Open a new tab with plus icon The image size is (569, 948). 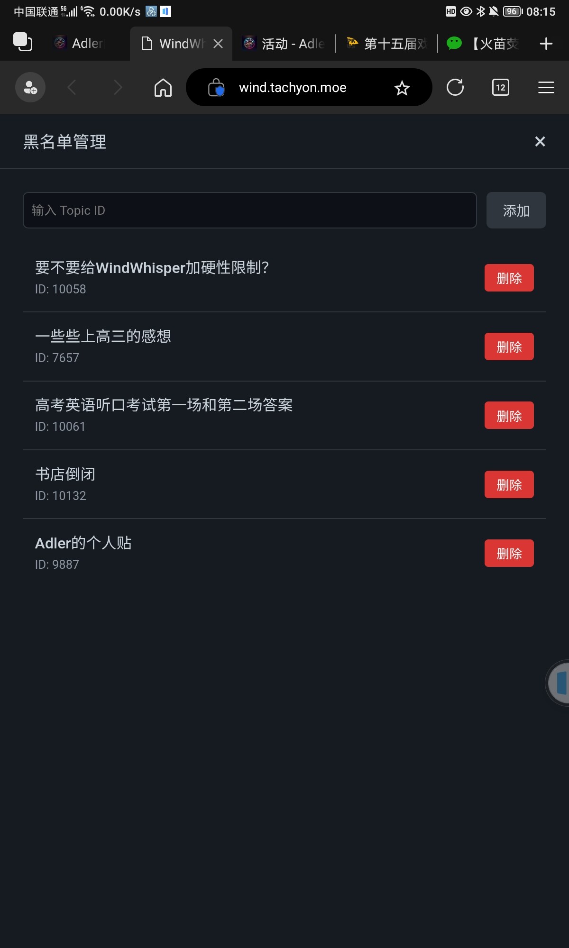point(546,44)
